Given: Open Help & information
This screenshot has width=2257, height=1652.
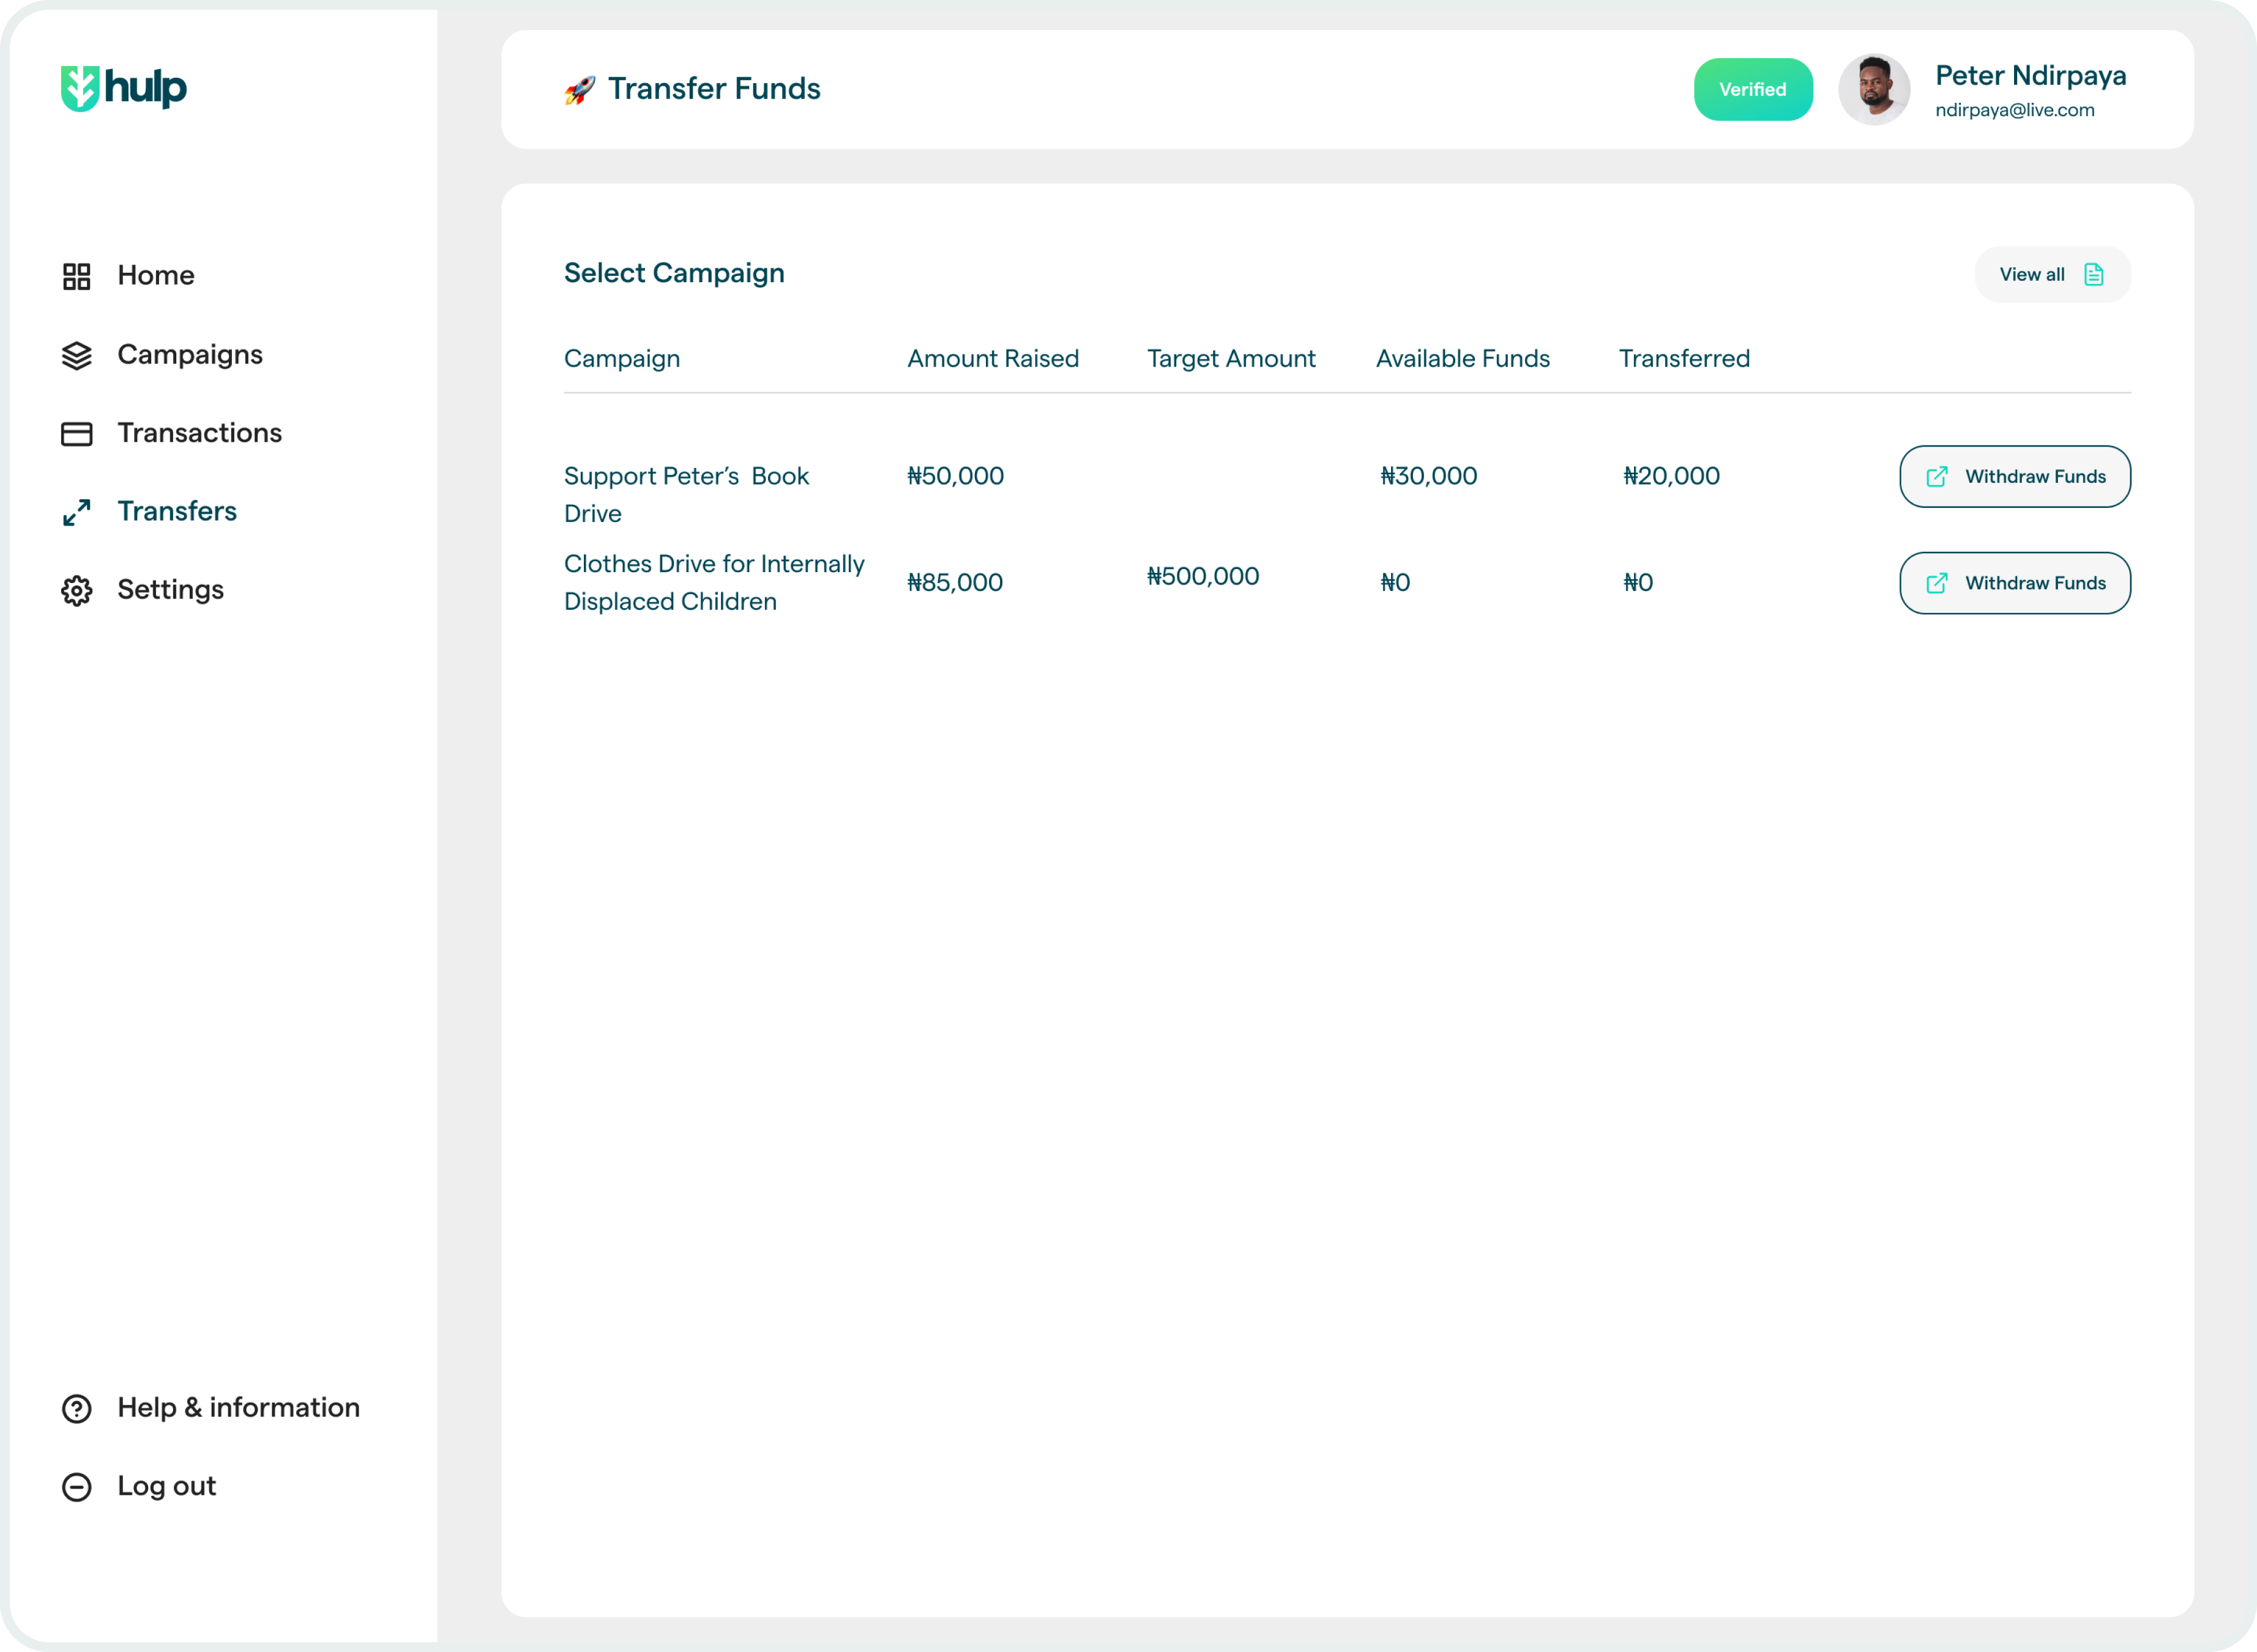Looking at the screenshot, I should coord(238,1407).
